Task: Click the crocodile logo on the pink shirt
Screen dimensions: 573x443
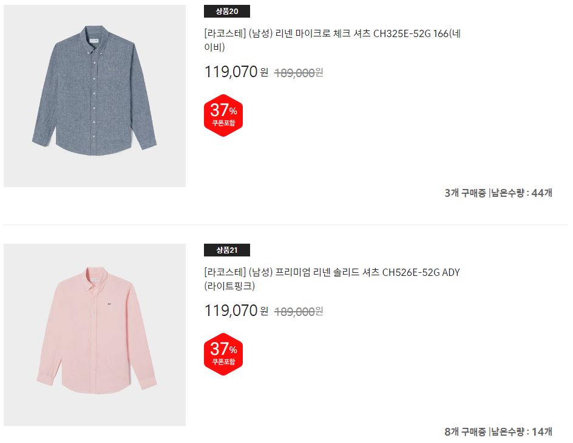Action: (x=110, y=304)
